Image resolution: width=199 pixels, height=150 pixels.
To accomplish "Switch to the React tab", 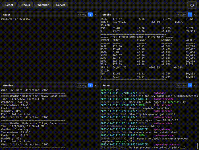I will (x=9, y=5).
